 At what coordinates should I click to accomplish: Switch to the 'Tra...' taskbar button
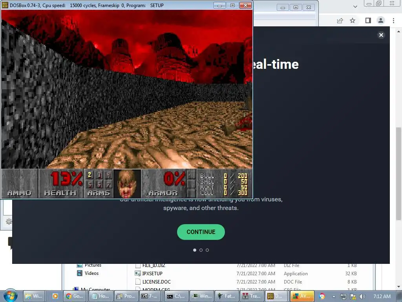click(252, 296)
